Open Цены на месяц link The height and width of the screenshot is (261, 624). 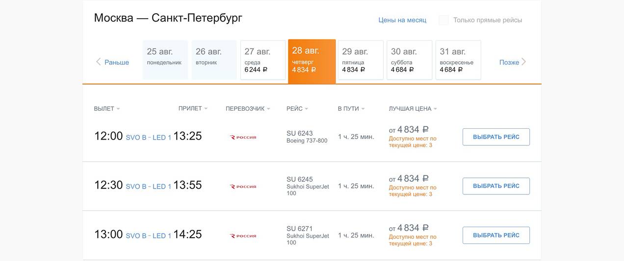click(x=402, y=20)
